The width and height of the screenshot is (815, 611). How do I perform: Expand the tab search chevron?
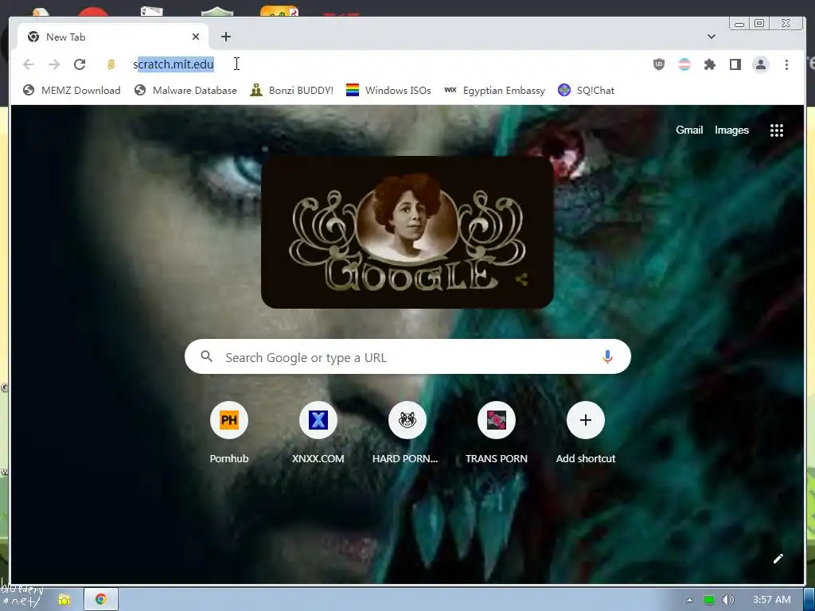point(712,37)
